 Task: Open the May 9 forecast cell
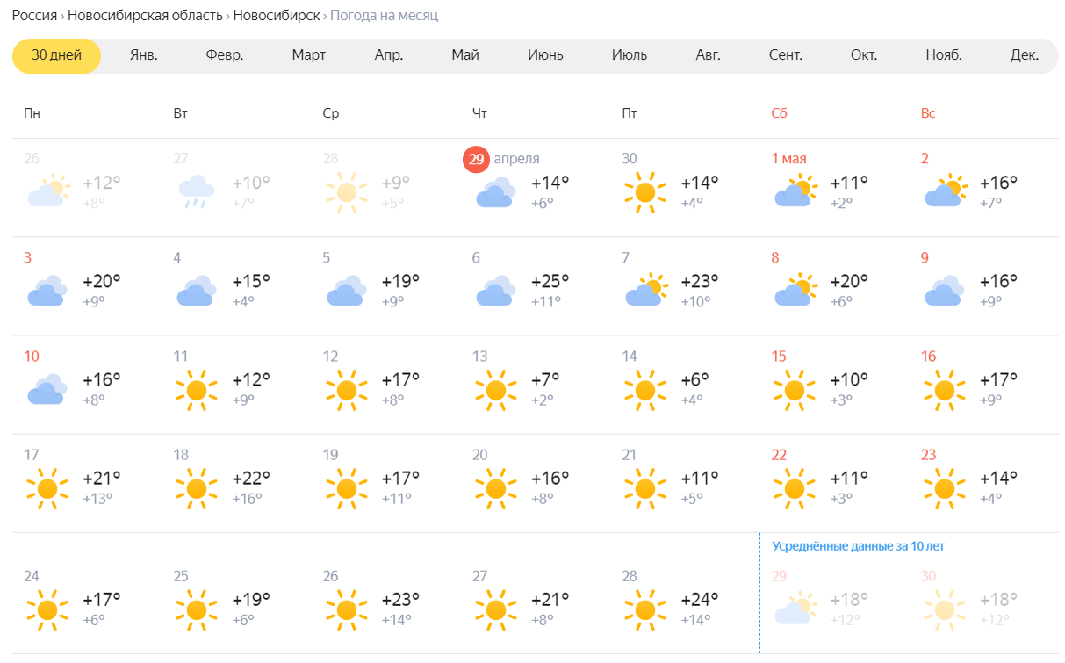click(984, 285)
